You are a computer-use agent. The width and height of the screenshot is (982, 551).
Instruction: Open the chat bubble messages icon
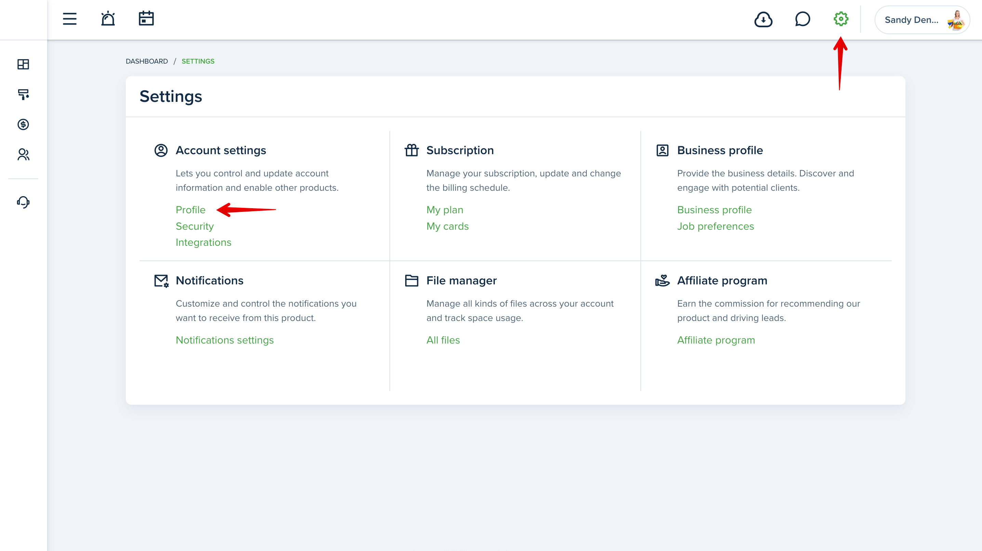pos(802,19)
